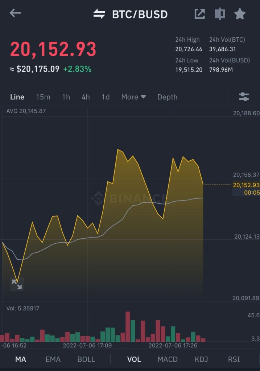Switch to the Line chart view
Image resolution: width=260 pixels, height=371 pixels.
[17, 97]
